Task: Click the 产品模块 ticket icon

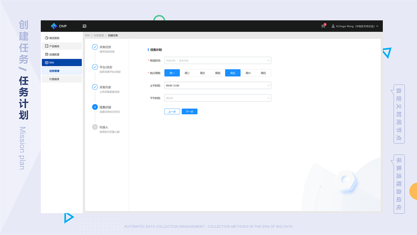Action: pos(47,46)
